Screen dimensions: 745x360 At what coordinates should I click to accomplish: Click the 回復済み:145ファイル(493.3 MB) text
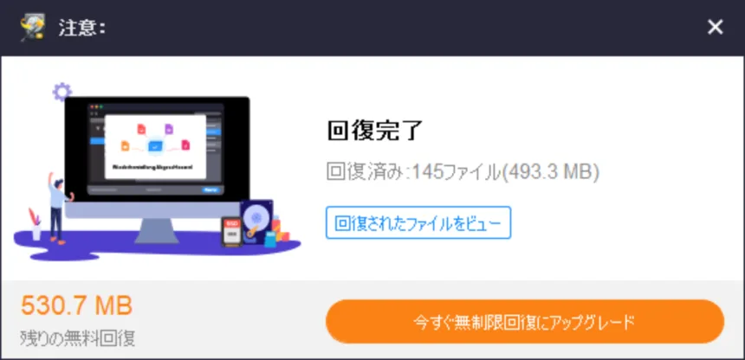point(463,172)
